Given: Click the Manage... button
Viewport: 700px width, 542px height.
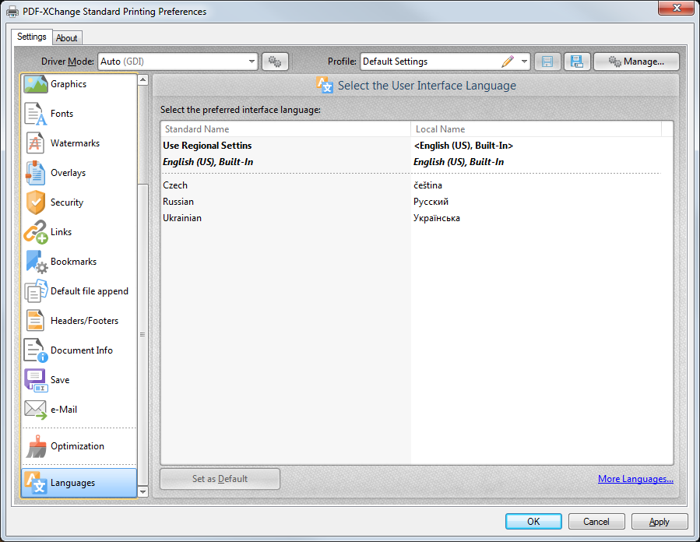Looking at the screenshot, I should (x=636, y=62).
